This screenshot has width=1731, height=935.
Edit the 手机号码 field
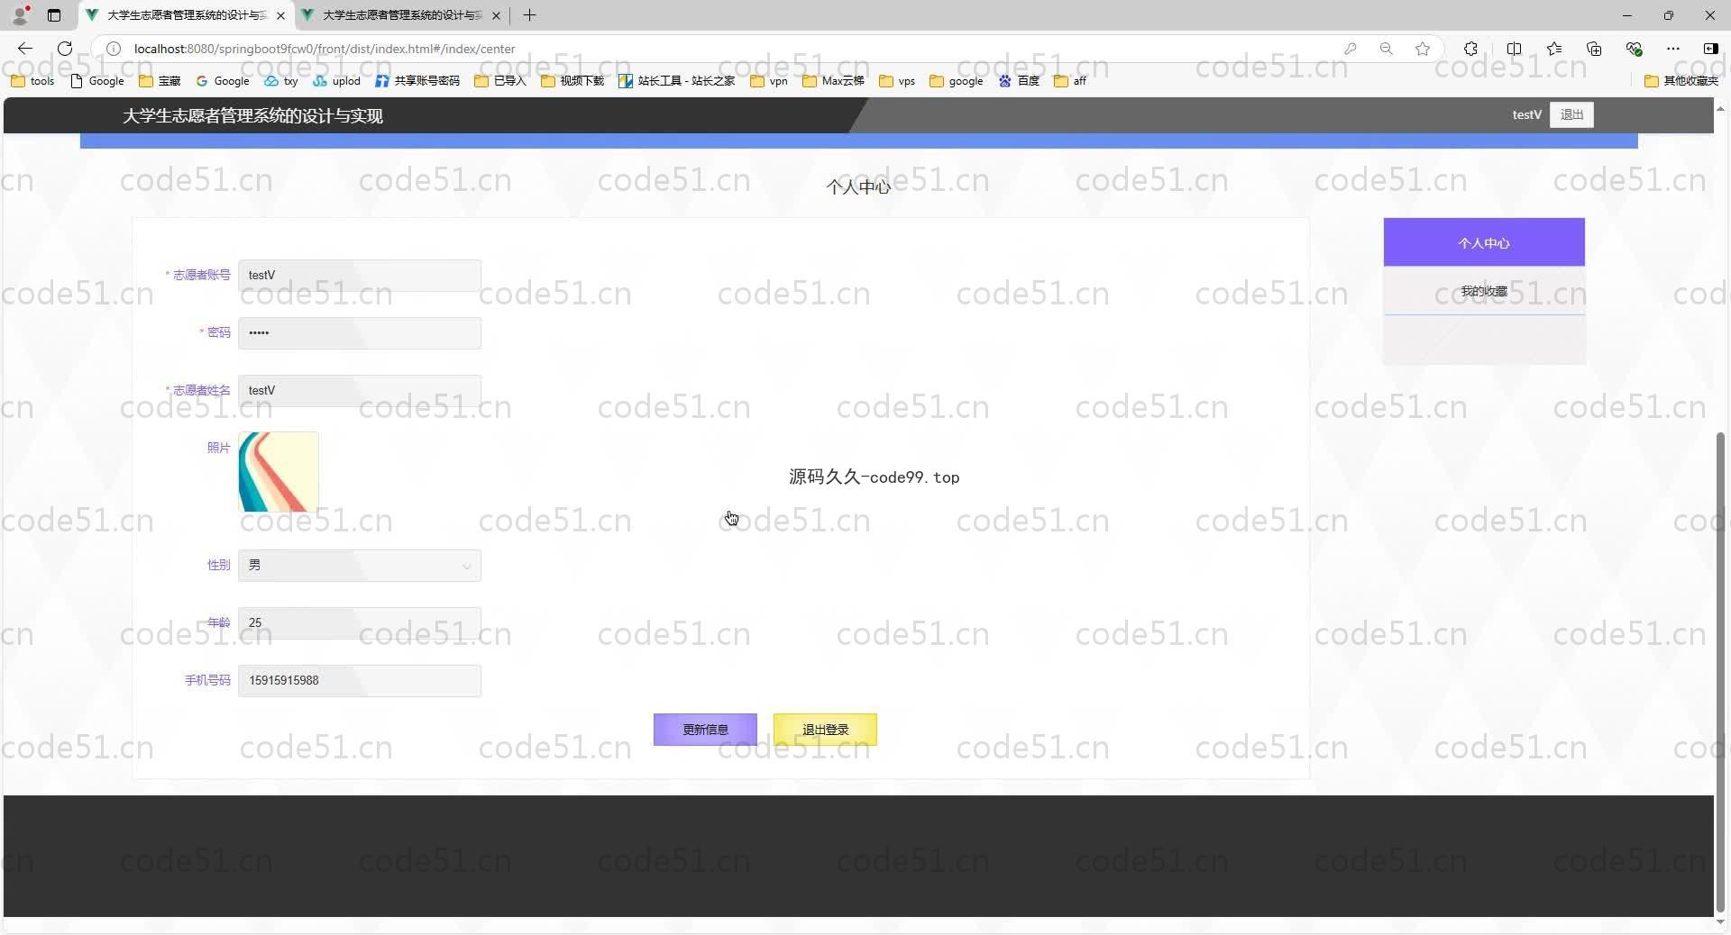click(x=359, y=681)
